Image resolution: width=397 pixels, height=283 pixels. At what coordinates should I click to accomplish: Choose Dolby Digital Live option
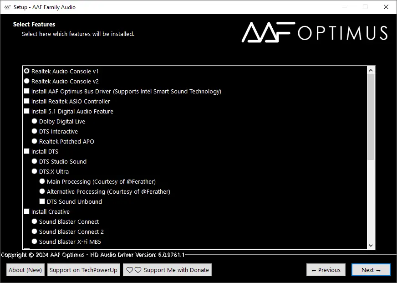(x=35, y=121)
